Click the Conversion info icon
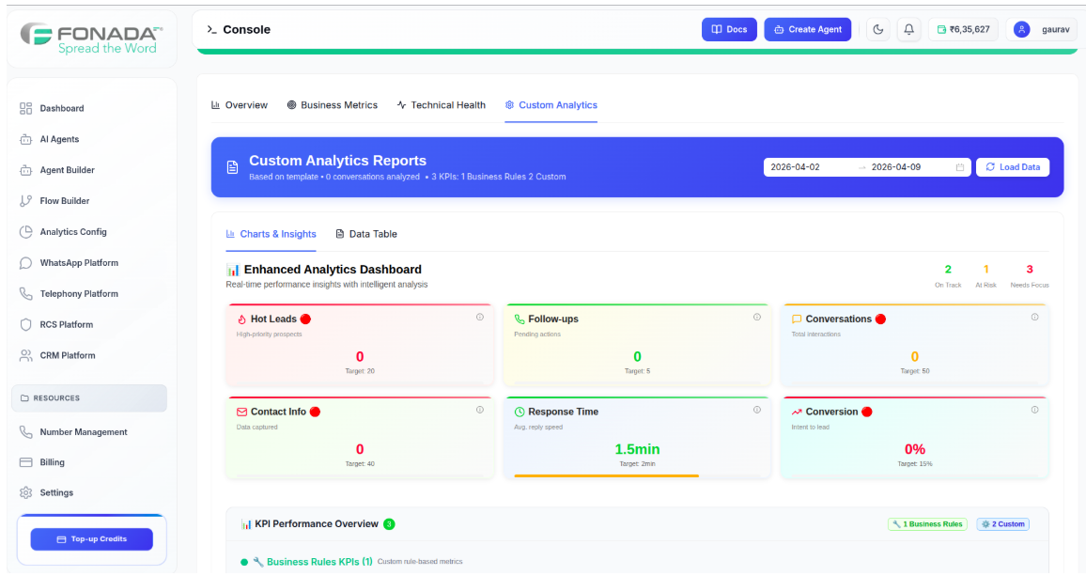This screenshot has height=576, width=1086. pyautogui.click(x=1034, y=411)
